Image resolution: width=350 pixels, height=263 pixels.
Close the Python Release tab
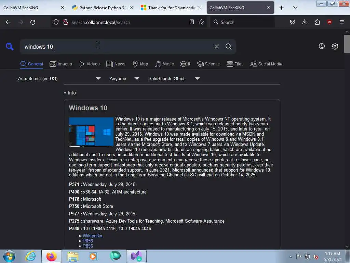click(x=131, y=8)
